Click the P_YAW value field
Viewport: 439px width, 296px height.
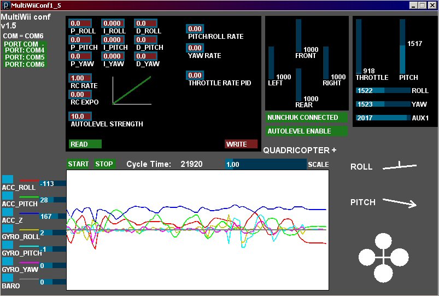(x=80, y=56)
